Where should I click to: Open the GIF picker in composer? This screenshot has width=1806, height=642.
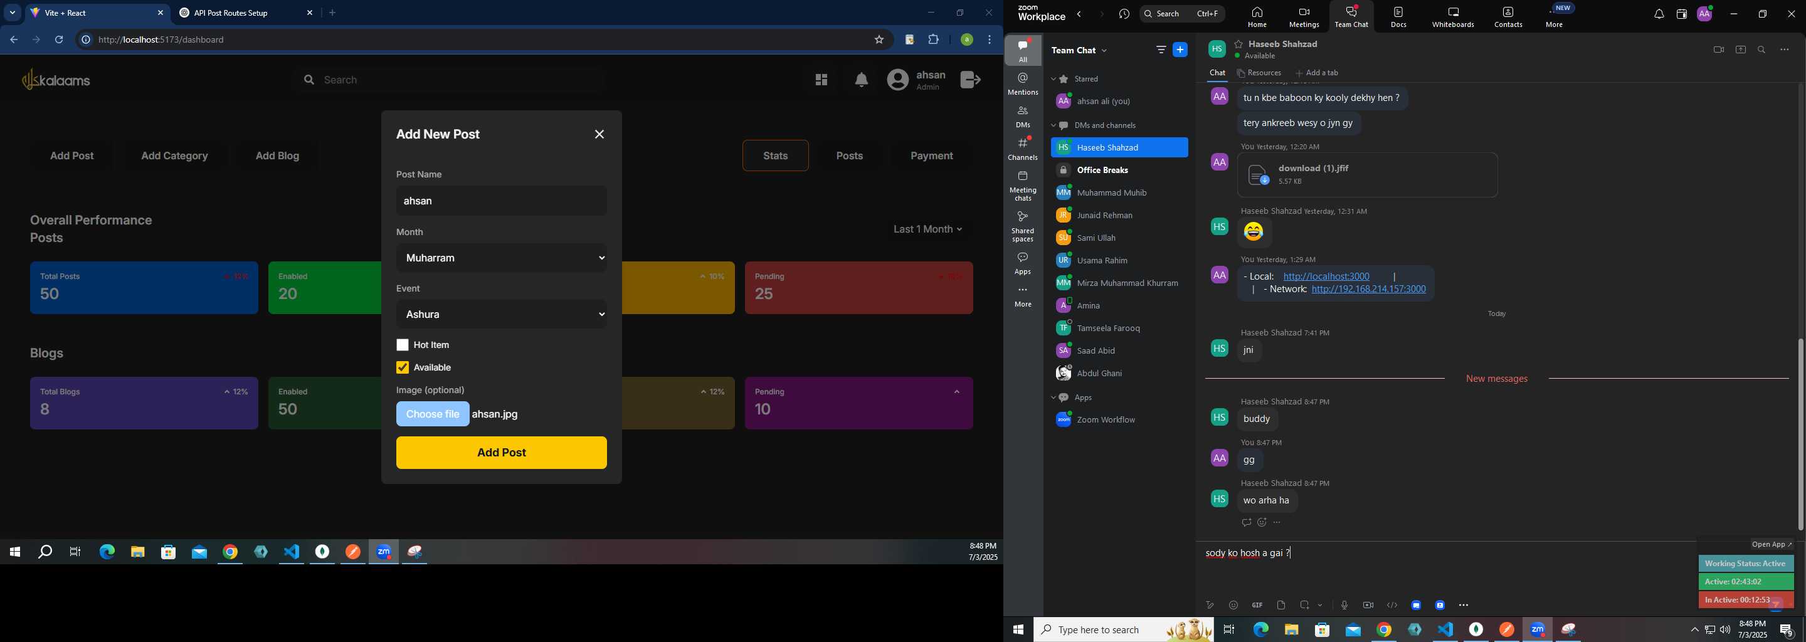[1257, 605]
